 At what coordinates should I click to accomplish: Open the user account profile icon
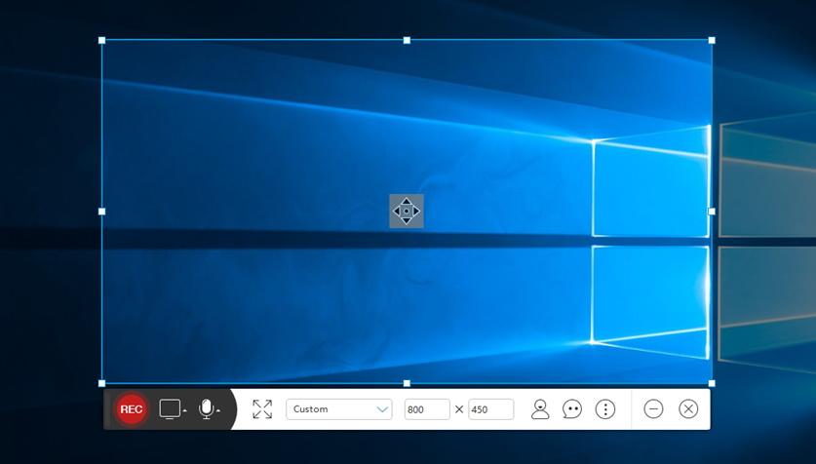540,409
